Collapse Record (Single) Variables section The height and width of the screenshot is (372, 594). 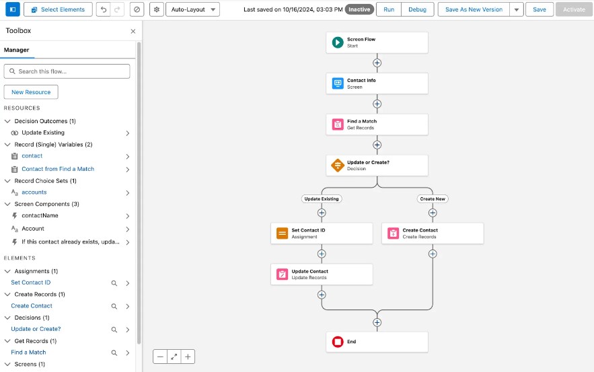coord(7,145)
